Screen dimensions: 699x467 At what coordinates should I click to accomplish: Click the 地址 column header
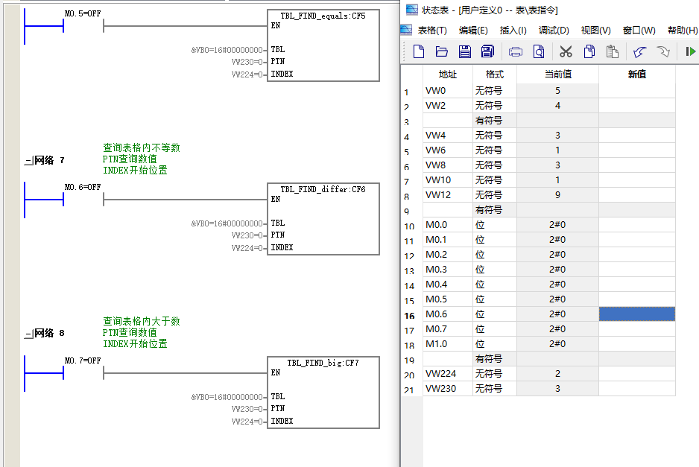tap(448, 74)
